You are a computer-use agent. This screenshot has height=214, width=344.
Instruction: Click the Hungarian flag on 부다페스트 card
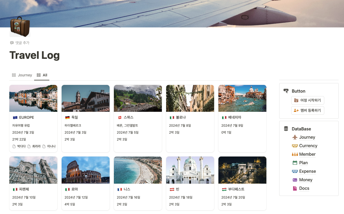(224, 189)
